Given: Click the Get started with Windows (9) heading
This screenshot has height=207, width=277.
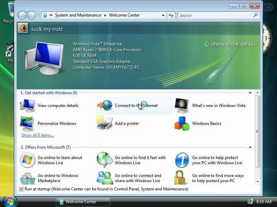Looking at the screenshot, I should coord(49,93).
